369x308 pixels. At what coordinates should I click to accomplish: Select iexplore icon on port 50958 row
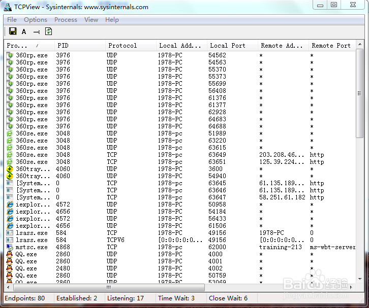point(10,204)
